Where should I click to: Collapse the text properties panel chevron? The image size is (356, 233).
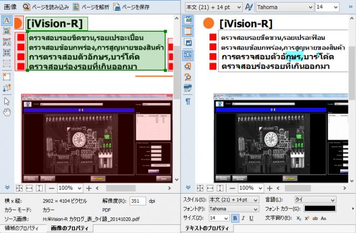(188, 187)
